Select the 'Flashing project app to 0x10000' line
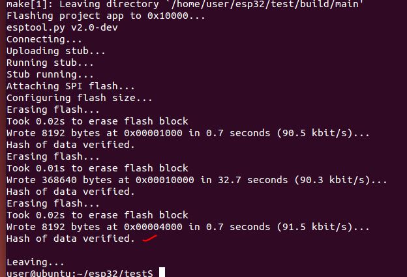The image size is (407, 277). pyautogui.click(x=106, y=16)
